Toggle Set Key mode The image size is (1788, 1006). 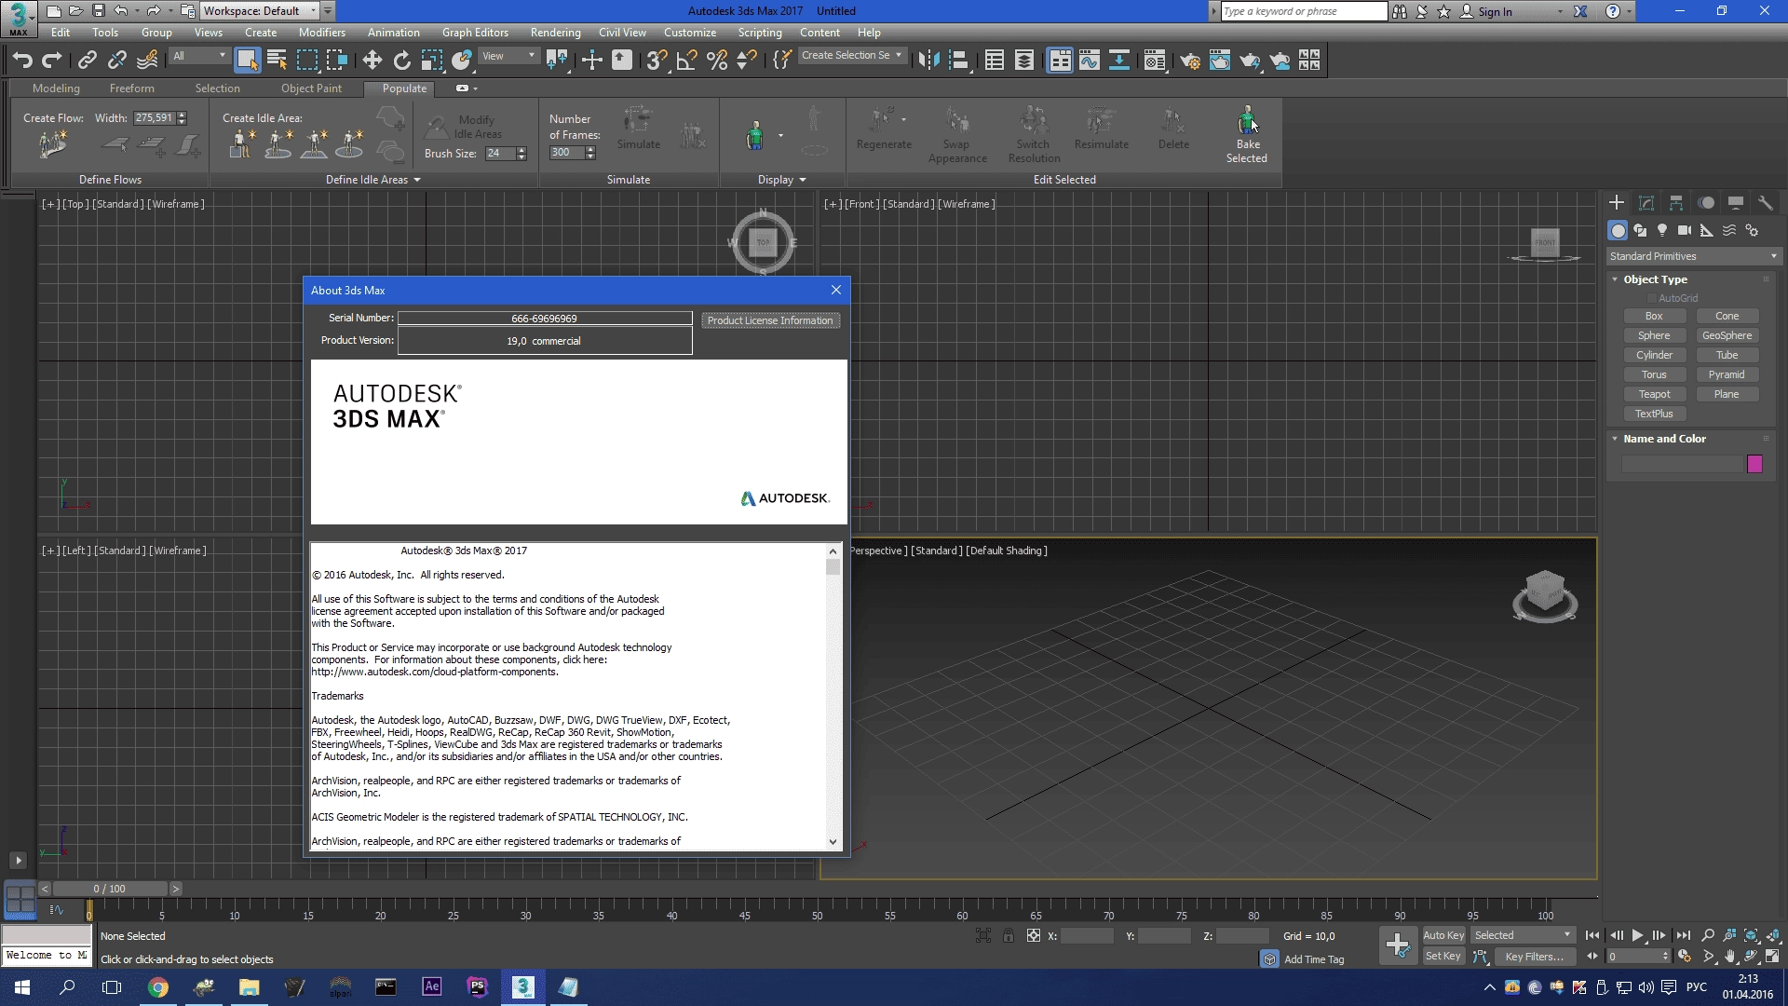(1443, 956)
